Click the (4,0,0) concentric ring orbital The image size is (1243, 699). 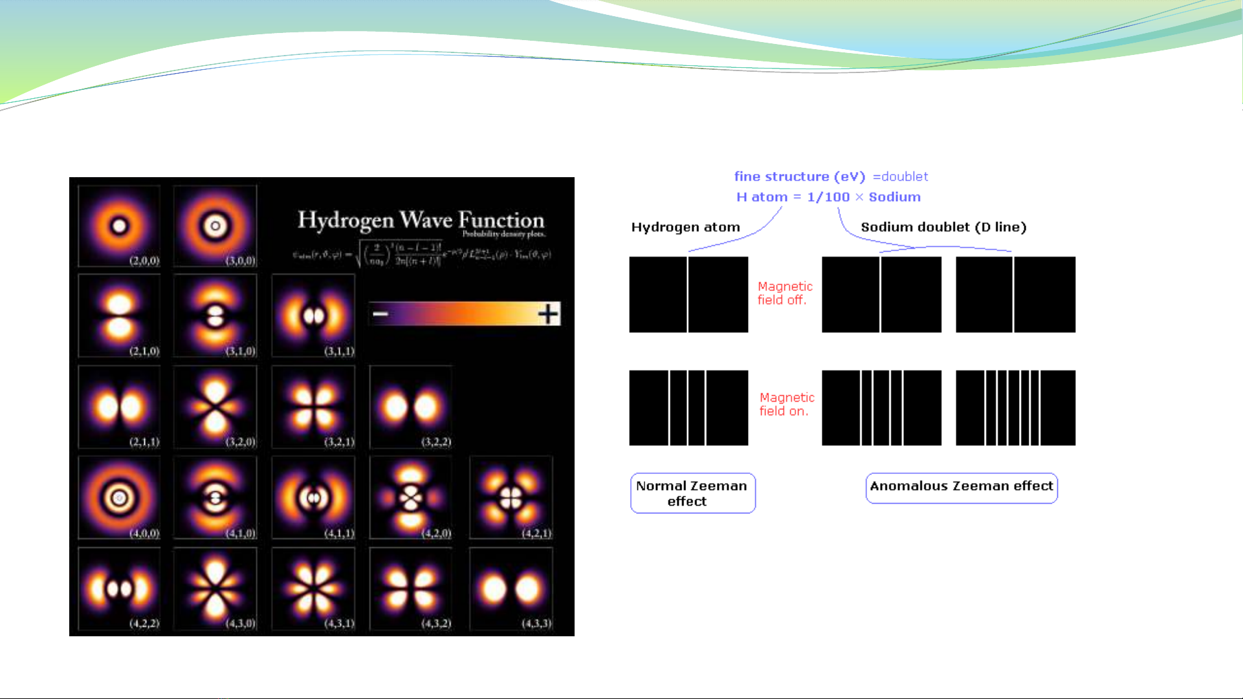(119, 498)
